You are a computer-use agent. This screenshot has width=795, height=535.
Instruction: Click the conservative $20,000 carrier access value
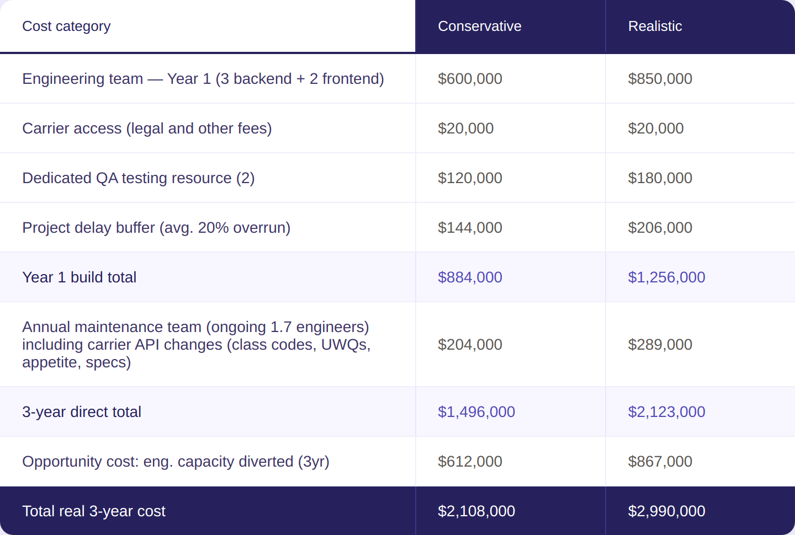465,129
